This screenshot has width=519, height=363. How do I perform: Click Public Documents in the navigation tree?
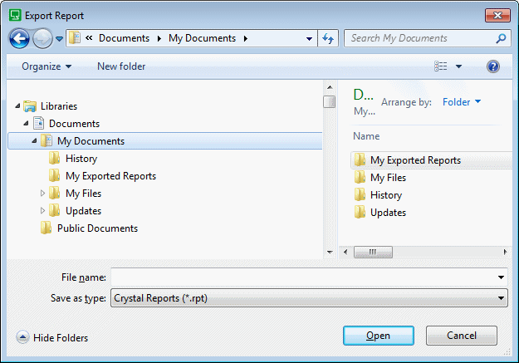pyautogui.click(x=96, y=228)
